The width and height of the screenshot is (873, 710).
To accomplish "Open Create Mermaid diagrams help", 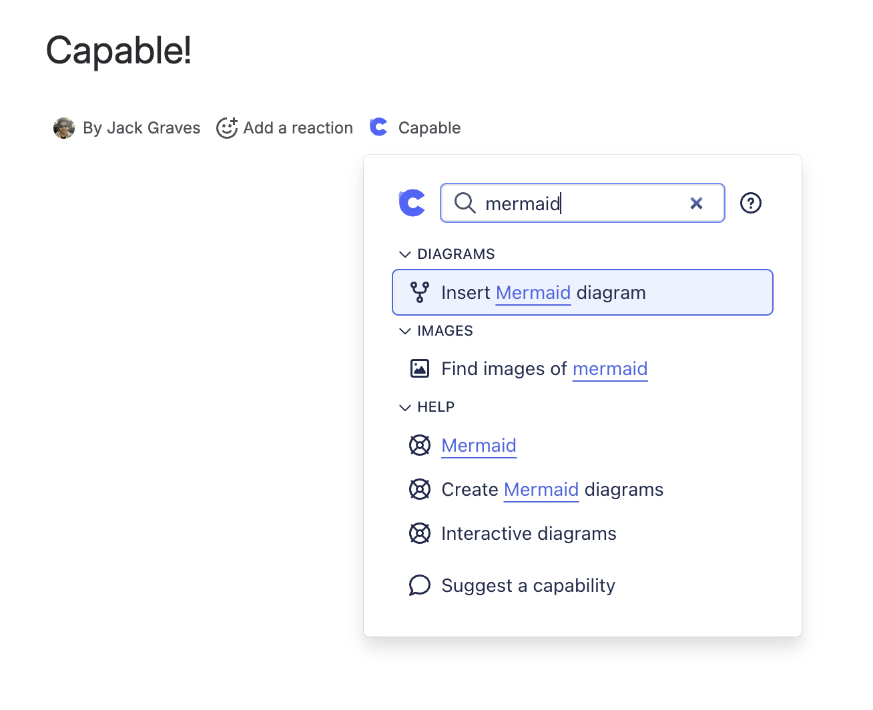I will (552, 489).
